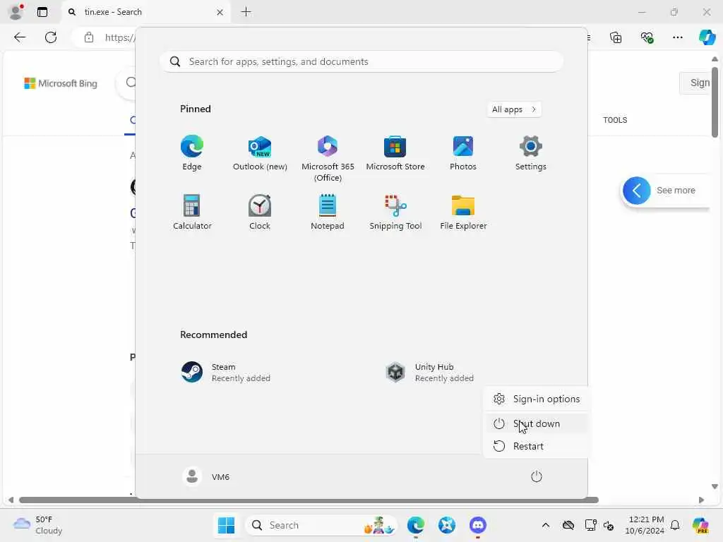The width and height of the screenshot is (723, 542).
Task: Click the Start menu power icon
Action: tap(537, 476)
